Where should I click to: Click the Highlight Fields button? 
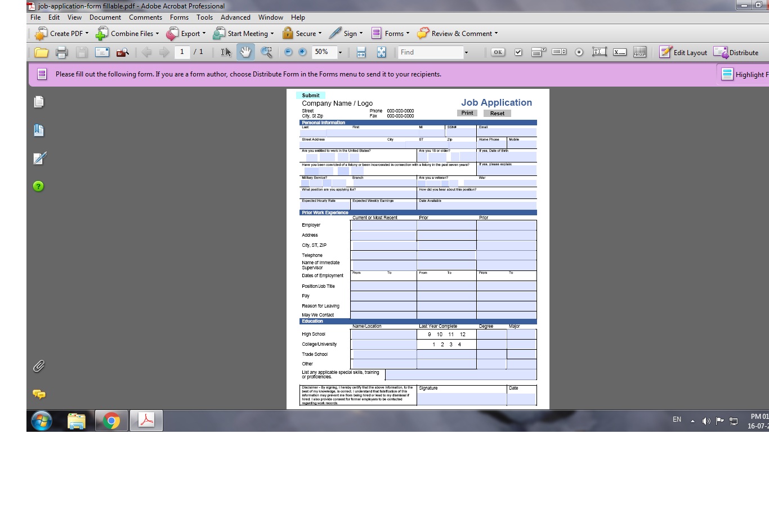tap(744, 74)
